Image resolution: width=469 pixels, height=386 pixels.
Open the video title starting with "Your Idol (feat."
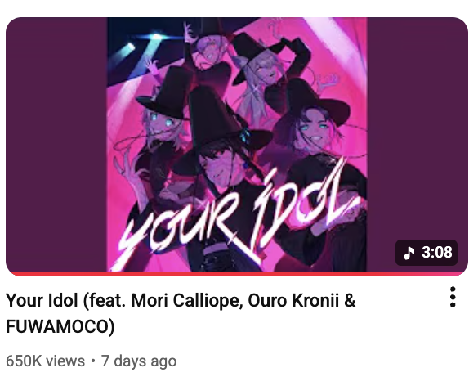181,313
